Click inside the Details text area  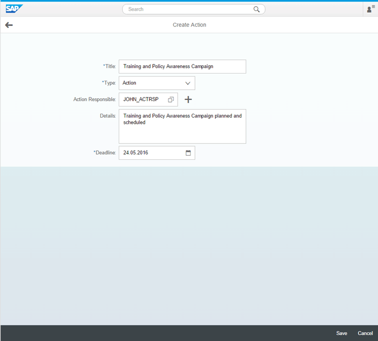click(x=182, y=126)
